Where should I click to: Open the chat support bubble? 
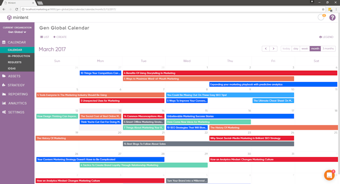(x=329, y=175)
